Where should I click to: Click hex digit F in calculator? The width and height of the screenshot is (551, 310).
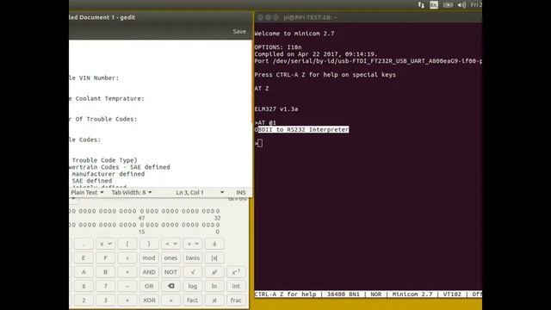pyautogui.click(x=105, y=258)
